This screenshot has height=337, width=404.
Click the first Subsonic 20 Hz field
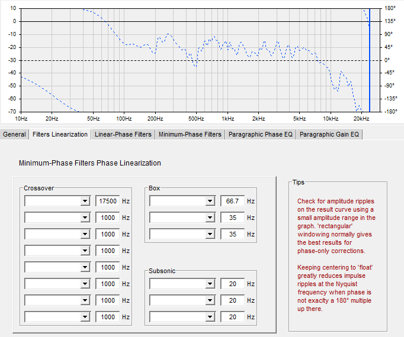point(232,284)
